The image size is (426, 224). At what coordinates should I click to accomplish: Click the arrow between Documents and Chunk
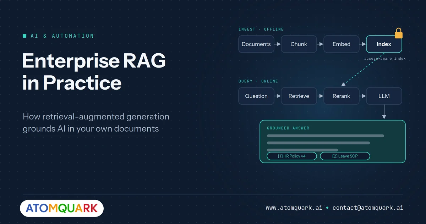point(278,44)
